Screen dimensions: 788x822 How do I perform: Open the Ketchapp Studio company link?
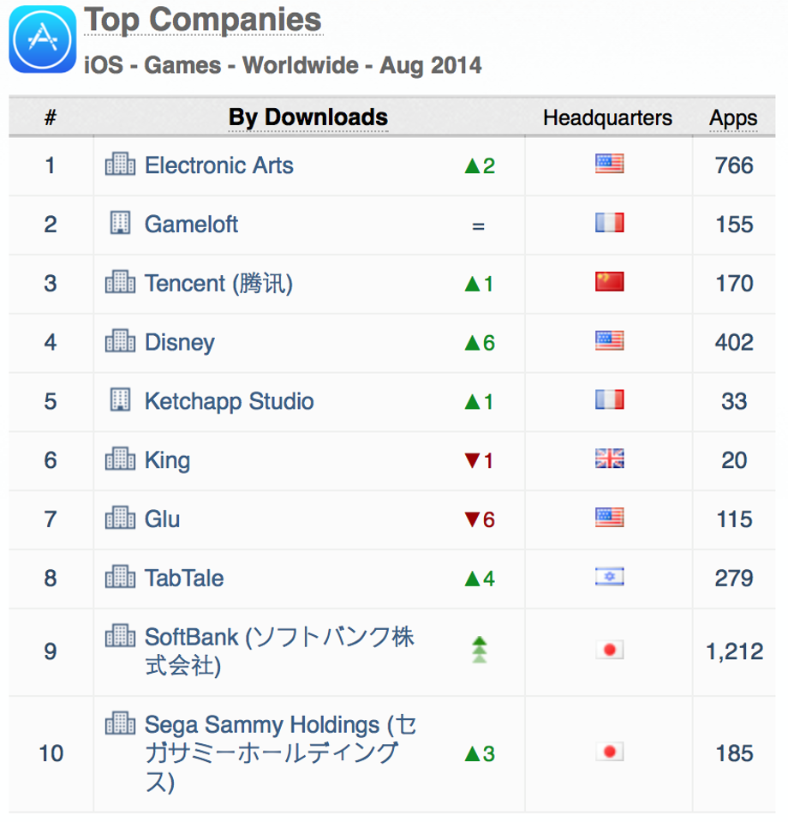coord(229,401)
